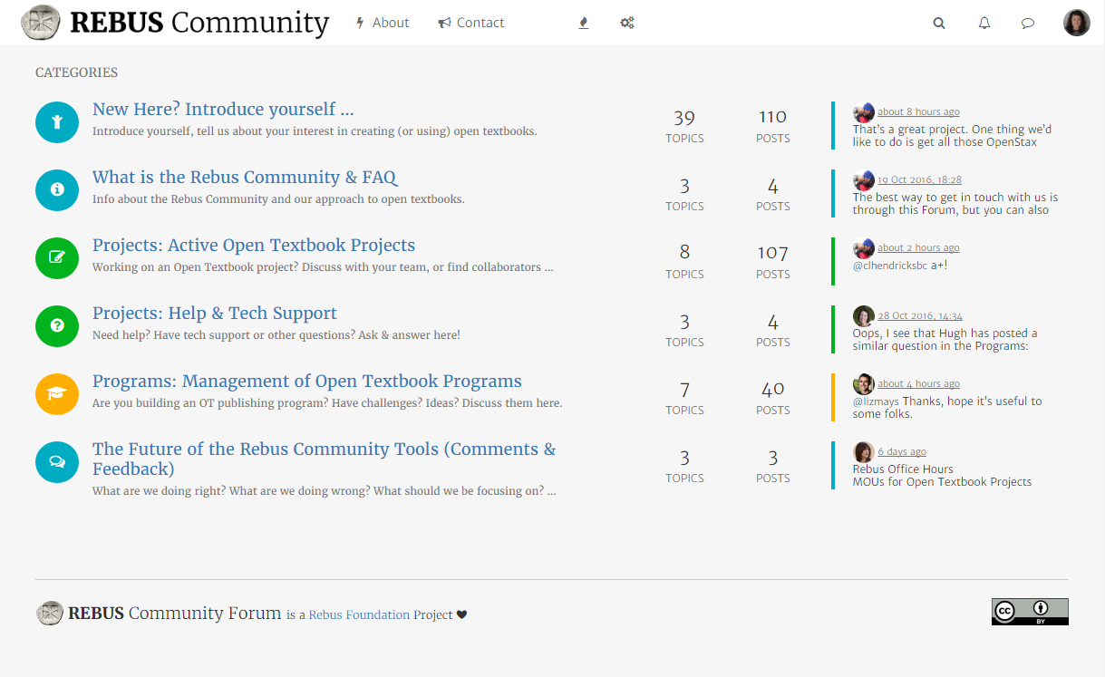The image size is (1105, 677).
Task: Click the Rebus Community stone logo in header
Action: (x=41, y=22)
